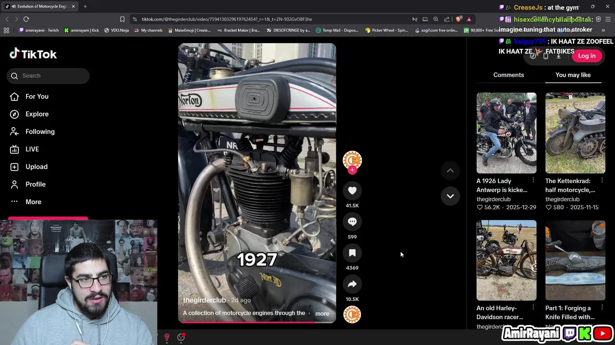This screenshot has width=615, height=345.
Task: Open the amirrayani | Kick bookmark
Action: pos(81,30)
